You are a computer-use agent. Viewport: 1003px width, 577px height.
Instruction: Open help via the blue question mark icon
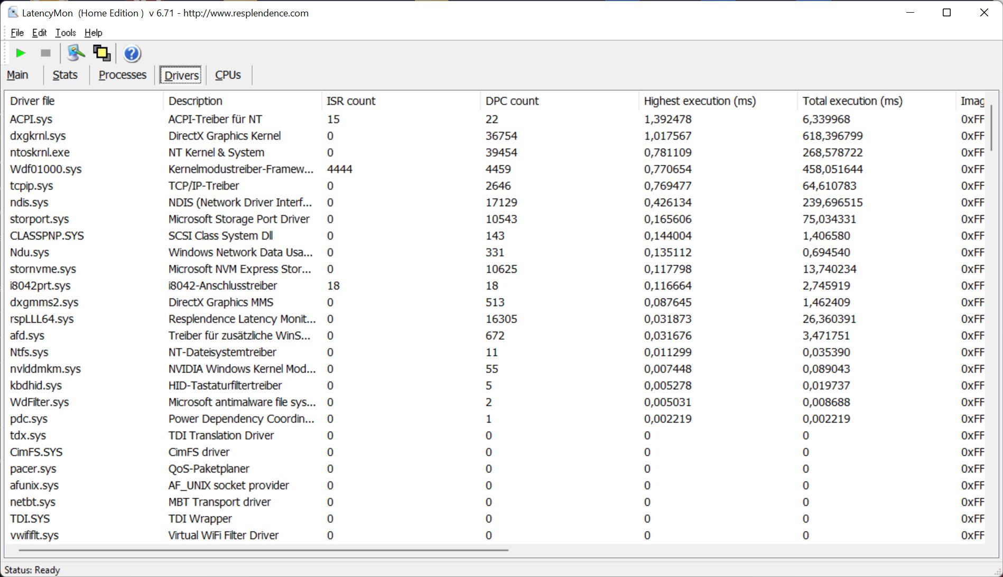point(132,54)
